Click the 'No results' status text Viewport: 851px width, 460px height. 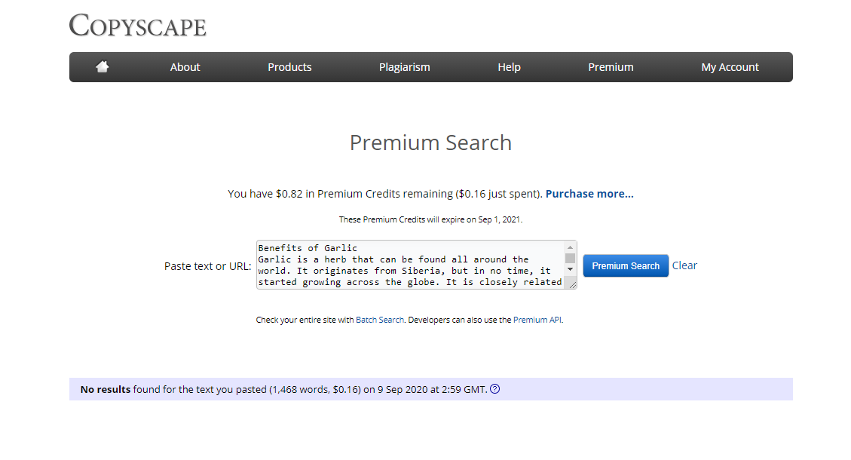[x=106, y=389]
